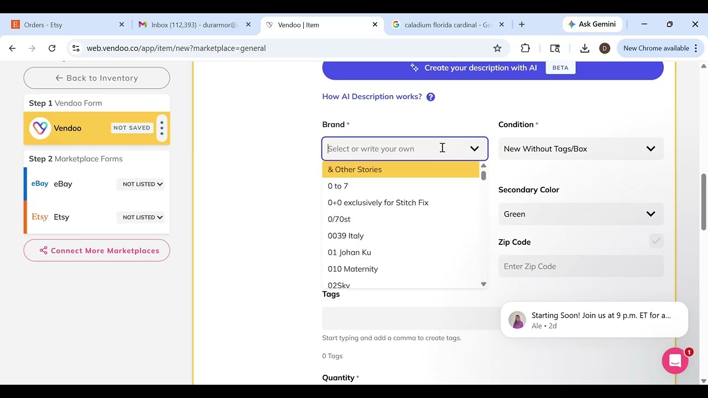Select the Vendoo form step
708x398 pixels.
tap(97, 128)
